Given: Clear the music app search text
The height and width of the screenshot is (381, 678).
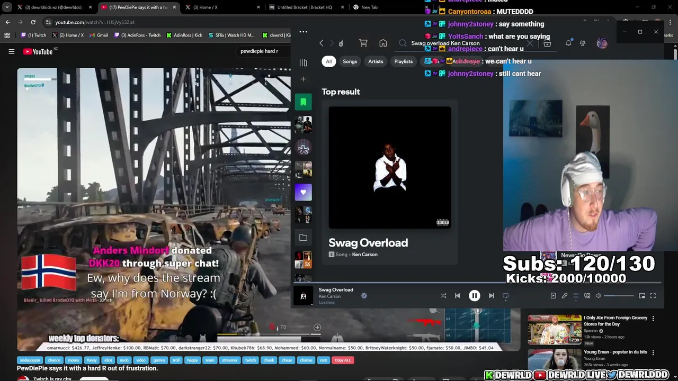Looking at the screenshot, I should pyautogui.click(x=530, y=43).
